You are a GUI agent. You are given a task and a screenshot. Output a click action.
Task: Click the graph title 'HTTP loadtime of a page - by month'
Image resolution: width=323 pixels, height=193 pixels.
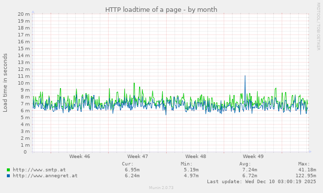point(161,10)
